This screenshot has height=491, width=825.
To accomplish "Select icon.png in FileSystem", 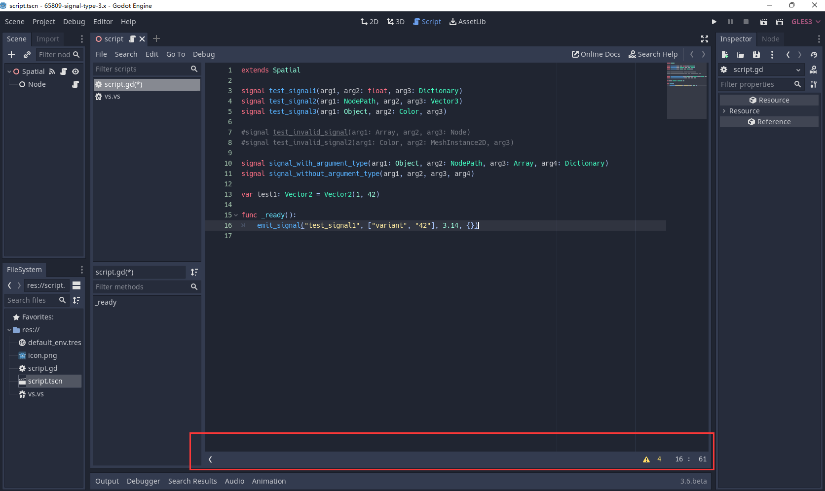I will (42, 355).
